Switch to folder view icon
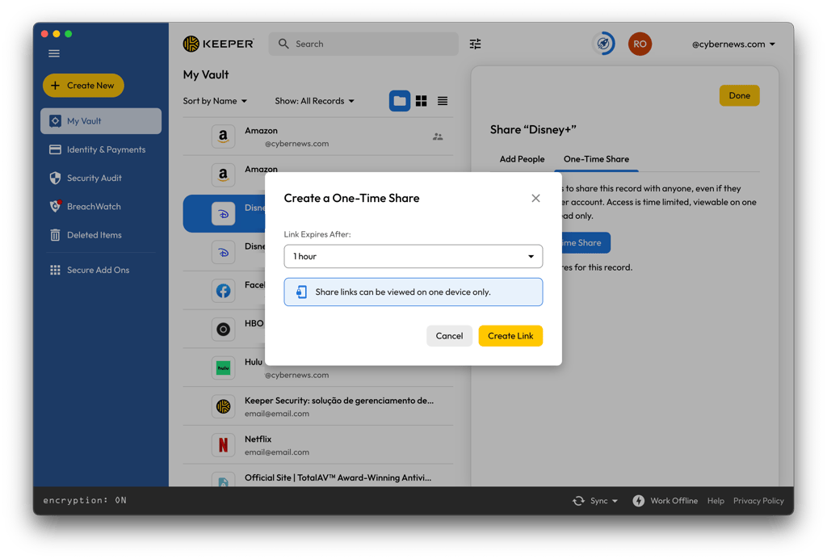Image resolution: width=827 pixels, height=559 pixels. pos(400,101)
